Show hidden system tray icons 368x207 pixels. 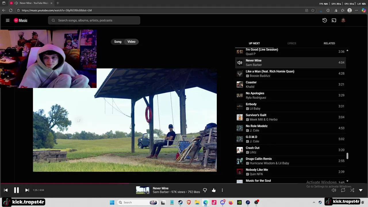pos(313,202)
